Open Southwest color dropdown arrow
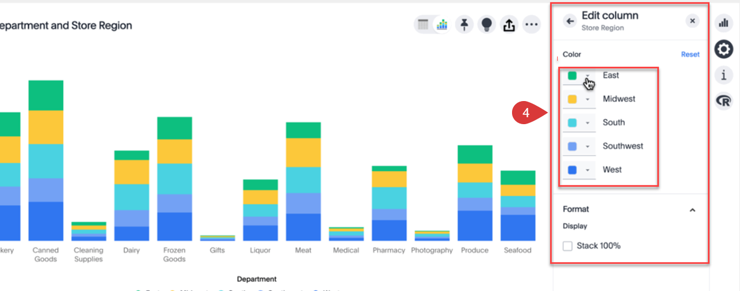The width and height of the screenshot is (740, 291). [x=588, y=147]
